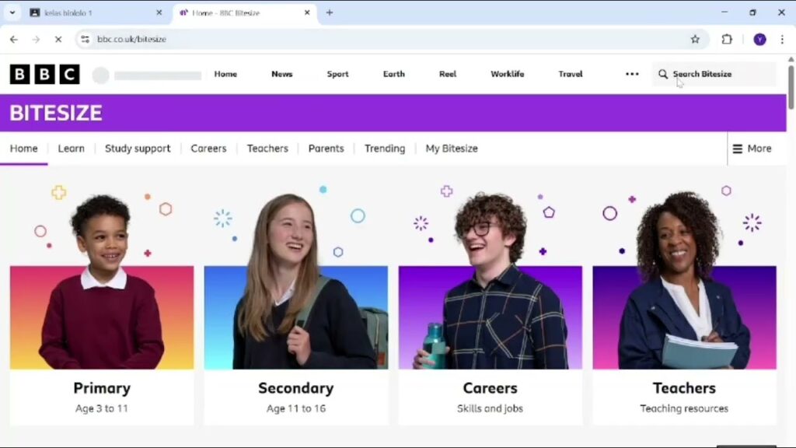Image resolution: width=796 pixels, height=448 pixels.
Task: Open the three-dot BBC navigation overflow
Action: click(632, 75)
